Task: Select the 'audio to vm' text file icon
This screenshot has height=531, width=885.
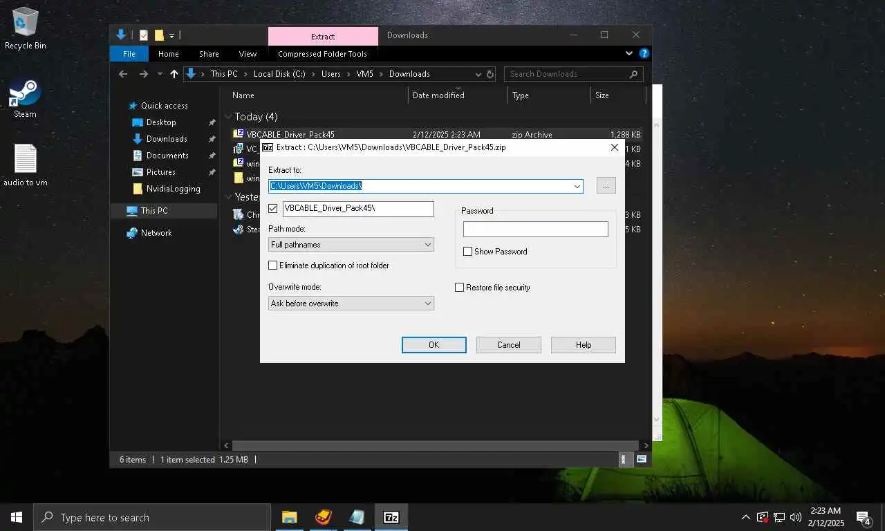Action: tap(26, 165)
